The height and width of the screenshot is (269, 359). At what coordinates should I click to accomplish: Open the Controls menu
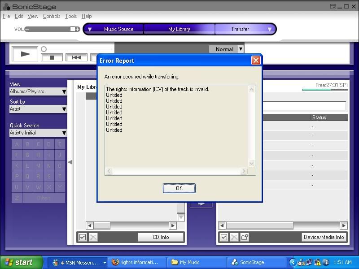(52, 16)
